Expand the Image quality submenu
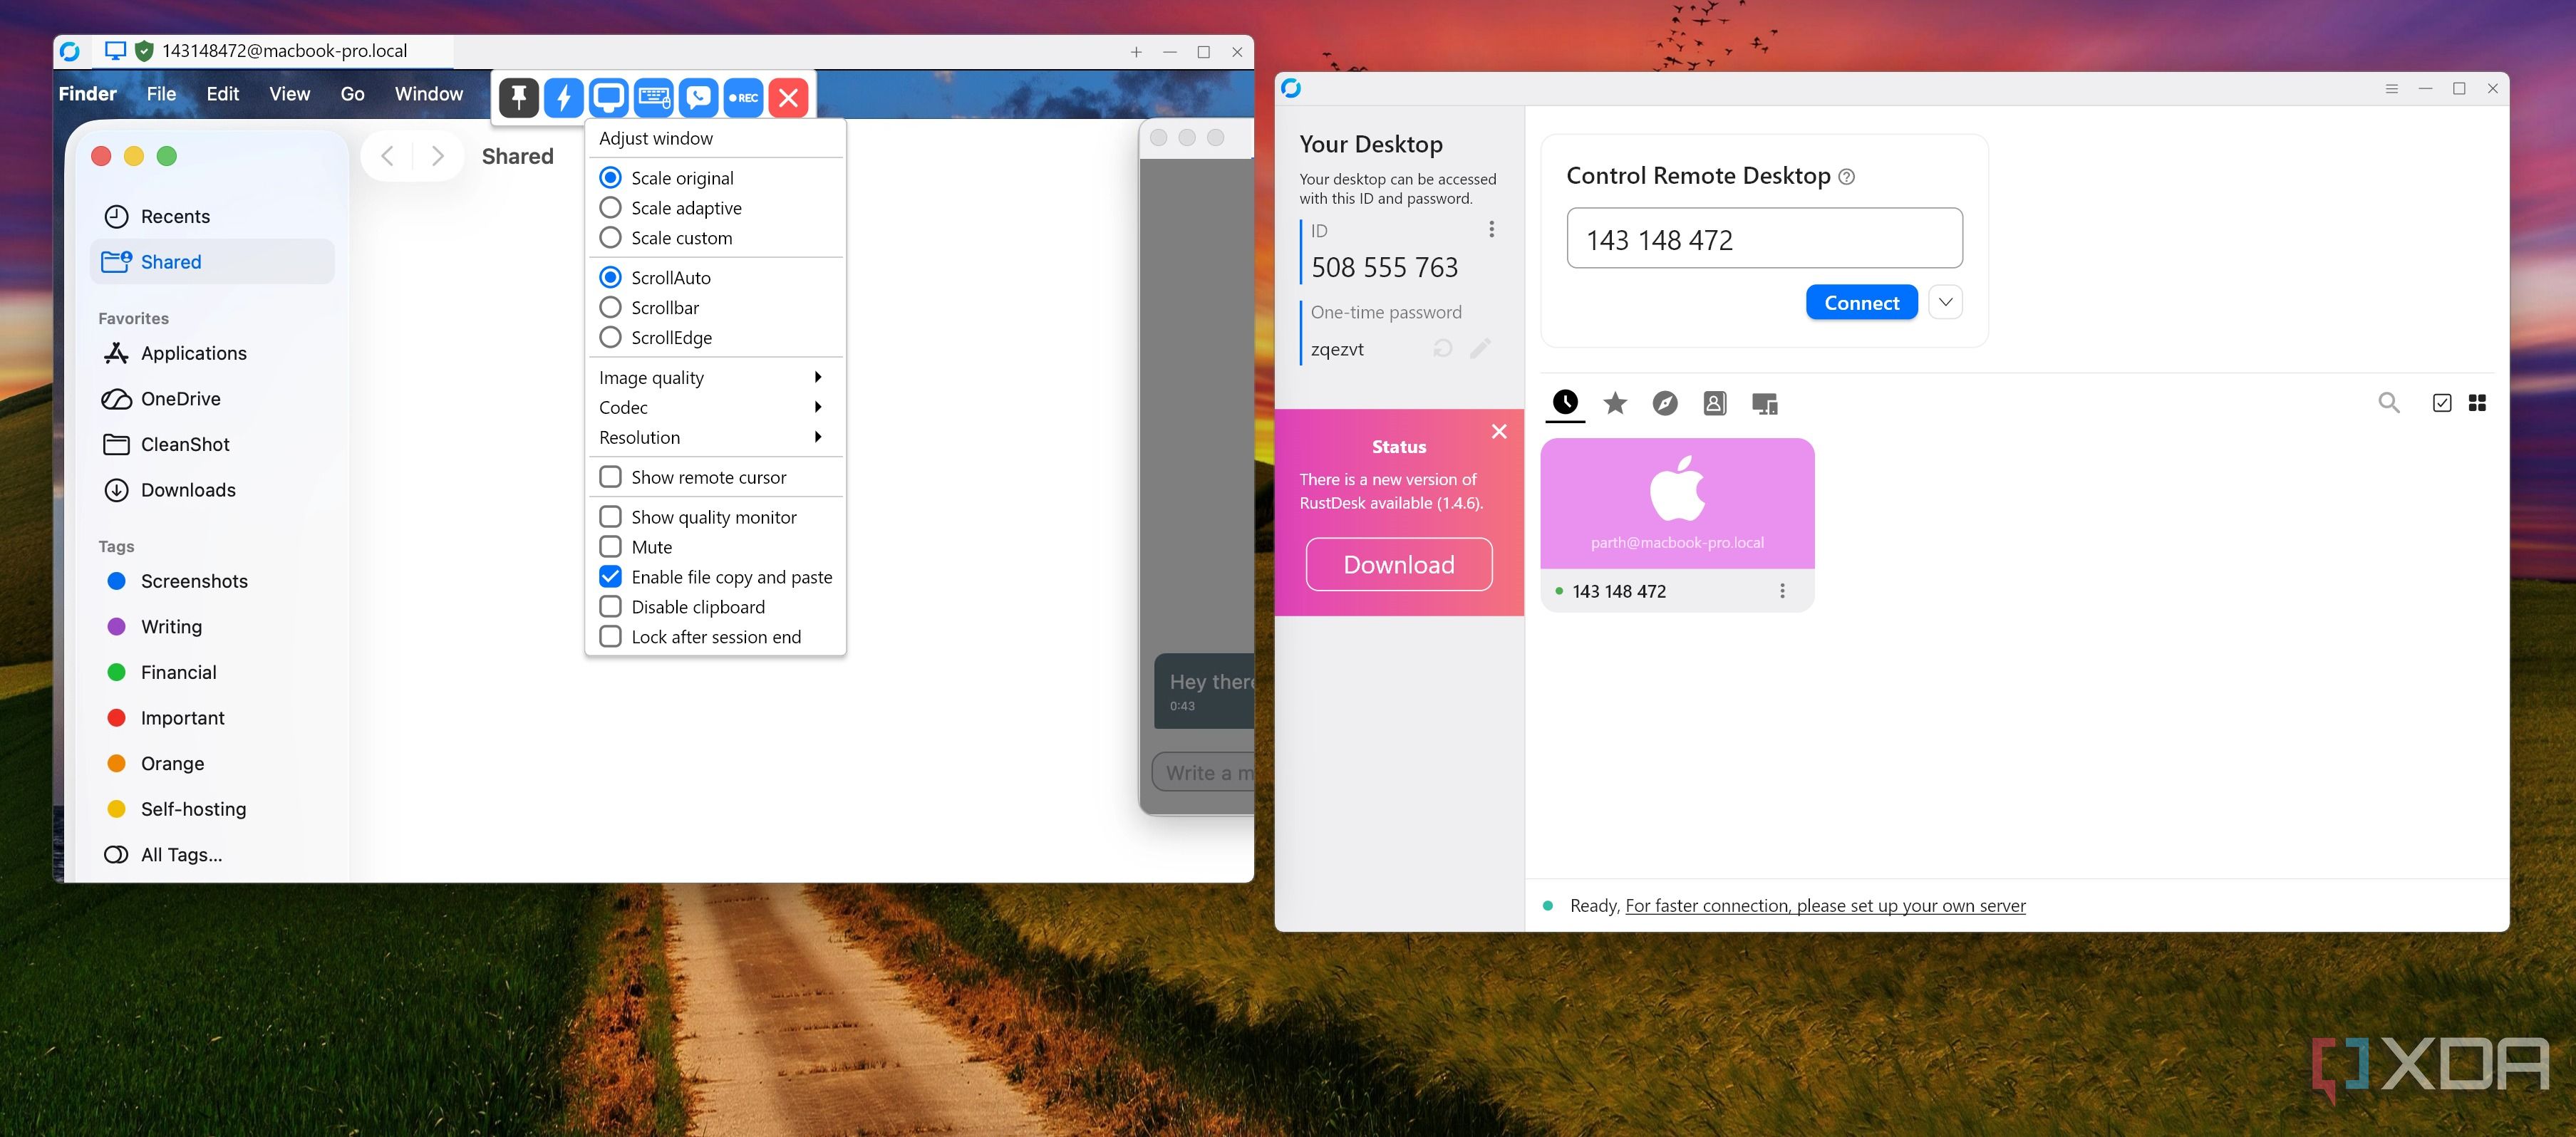This screenshot has width=2576, height=1137. (x=715, y=377)
